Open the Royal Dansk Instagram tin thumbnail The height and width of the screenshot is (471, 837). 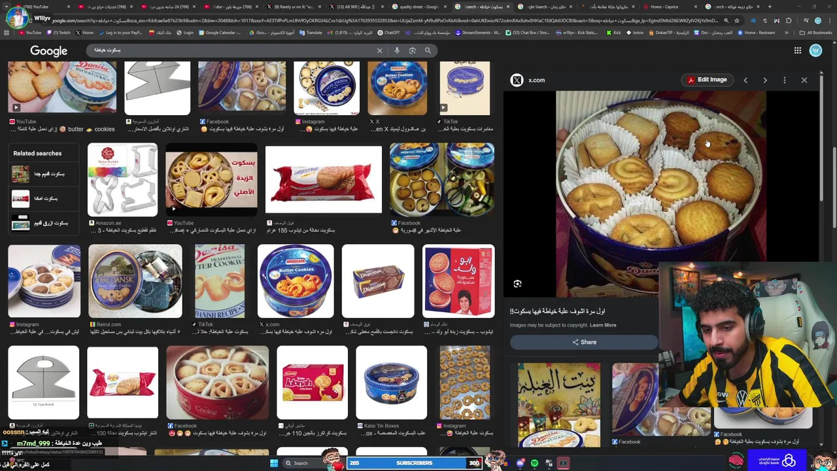tap(327, 88)
